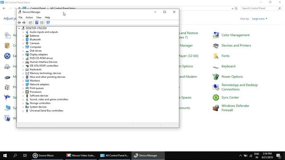285x160 pixels.
Task: Open the View menu in Device Manager
Action: [x=39, y=17]
